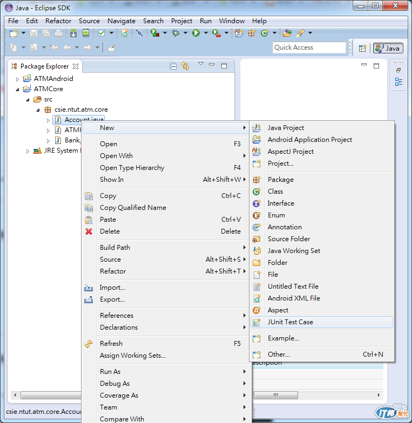Click the New Java Package toolbar icon
The height and width of the screenshot is (423, 412).
pos(252,33)
